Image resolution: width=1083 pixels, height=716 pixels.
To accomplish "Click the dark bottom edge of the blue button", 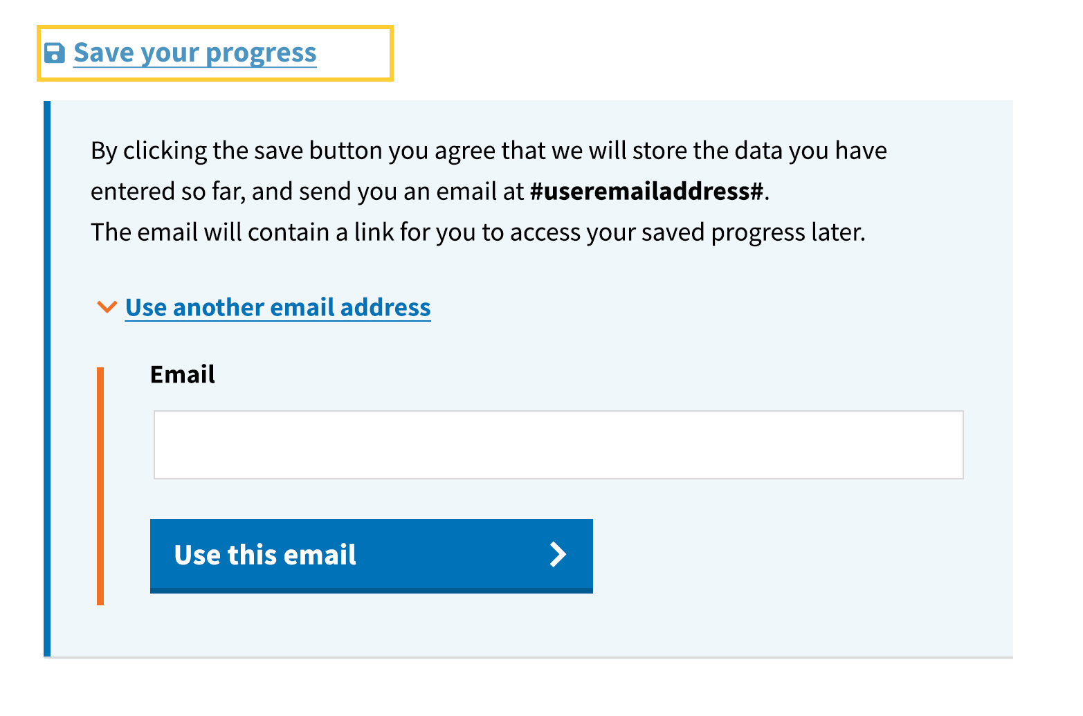I will click(x=371, y=591).
